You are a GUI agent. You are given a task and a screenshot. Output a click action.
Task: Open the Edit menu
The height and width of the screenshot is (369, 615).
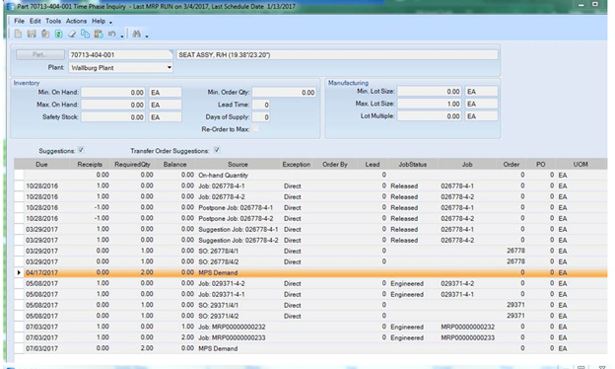point(34,21)
